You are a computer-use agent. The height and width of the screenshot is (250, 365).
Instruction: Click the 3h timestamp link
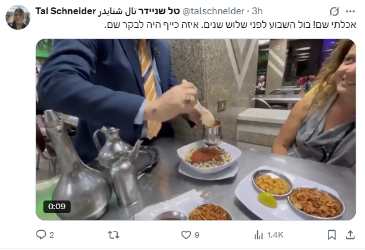257,11
